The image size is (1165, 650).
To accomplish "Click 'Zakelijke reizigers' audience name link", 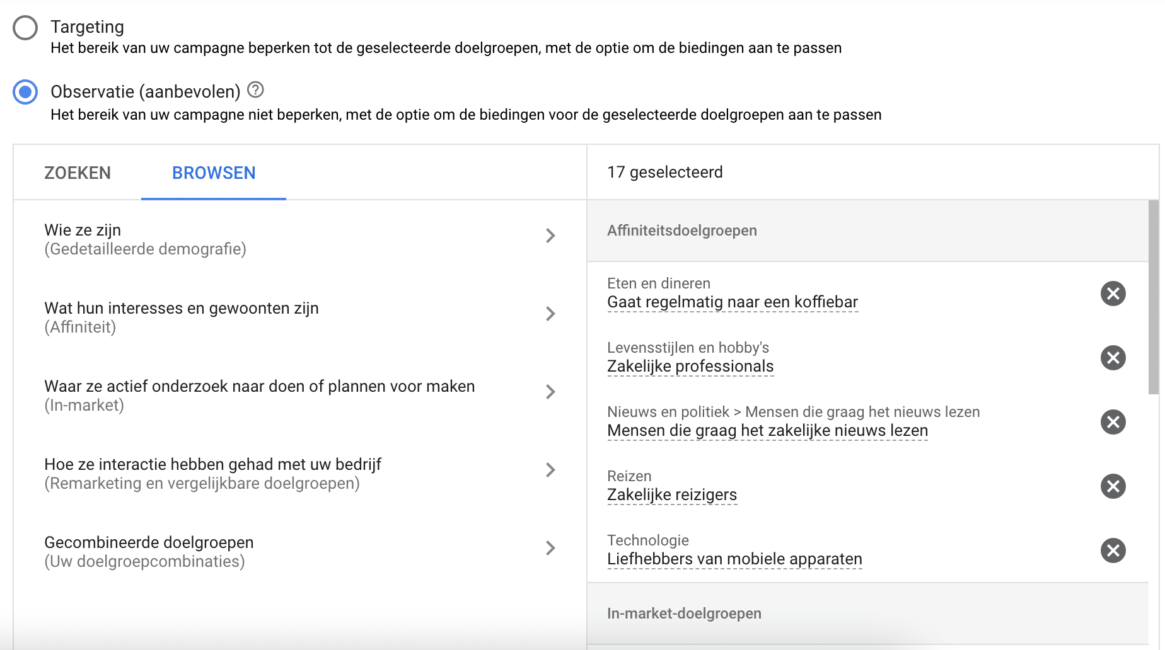I will point(672,495).
